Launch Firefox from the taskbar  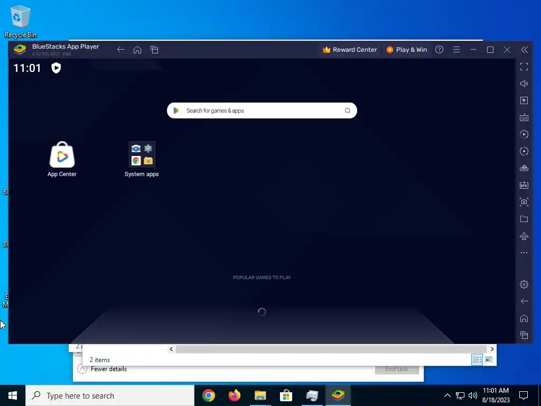(x=235, y=395)
